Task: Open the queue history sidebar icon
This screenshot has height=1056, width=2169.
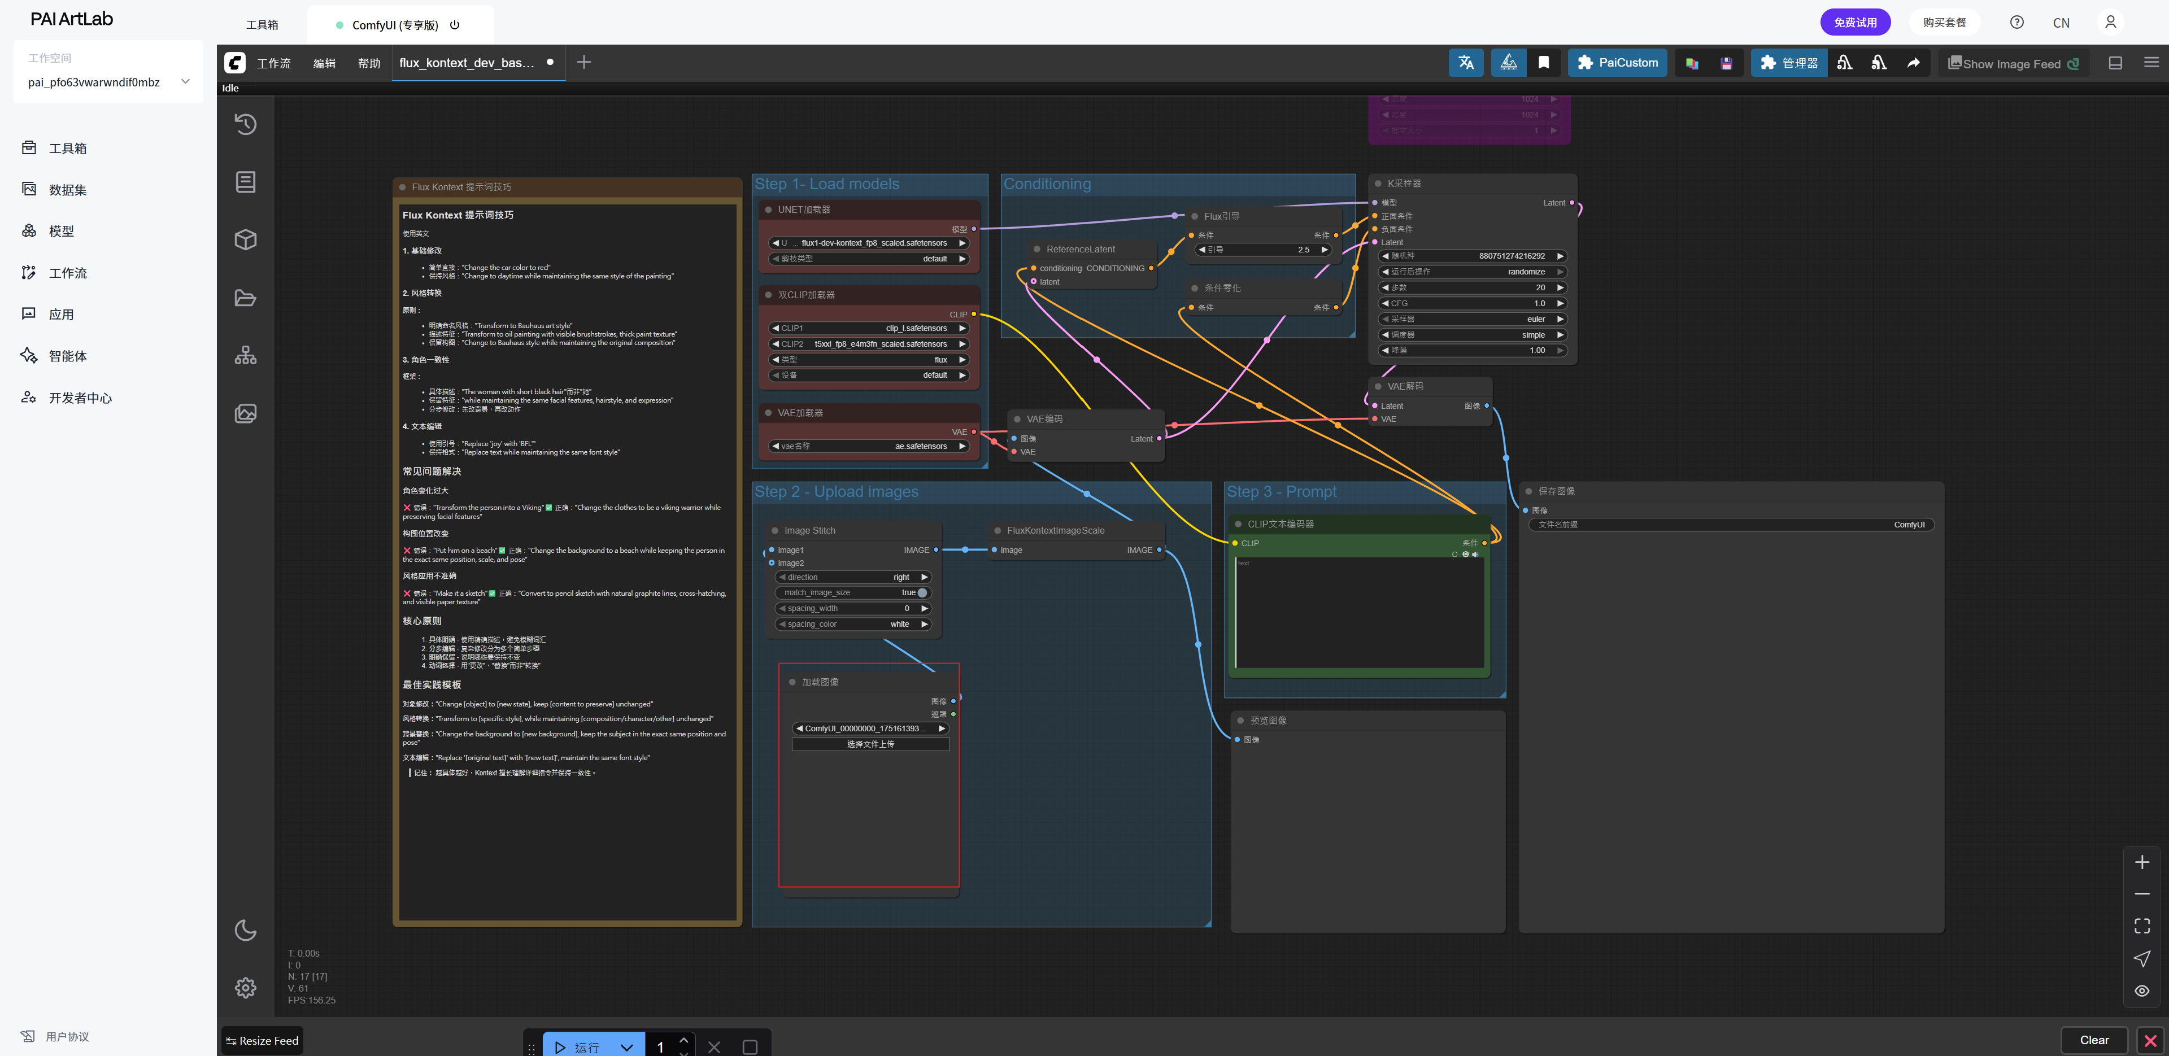Action: click(245, 125)
